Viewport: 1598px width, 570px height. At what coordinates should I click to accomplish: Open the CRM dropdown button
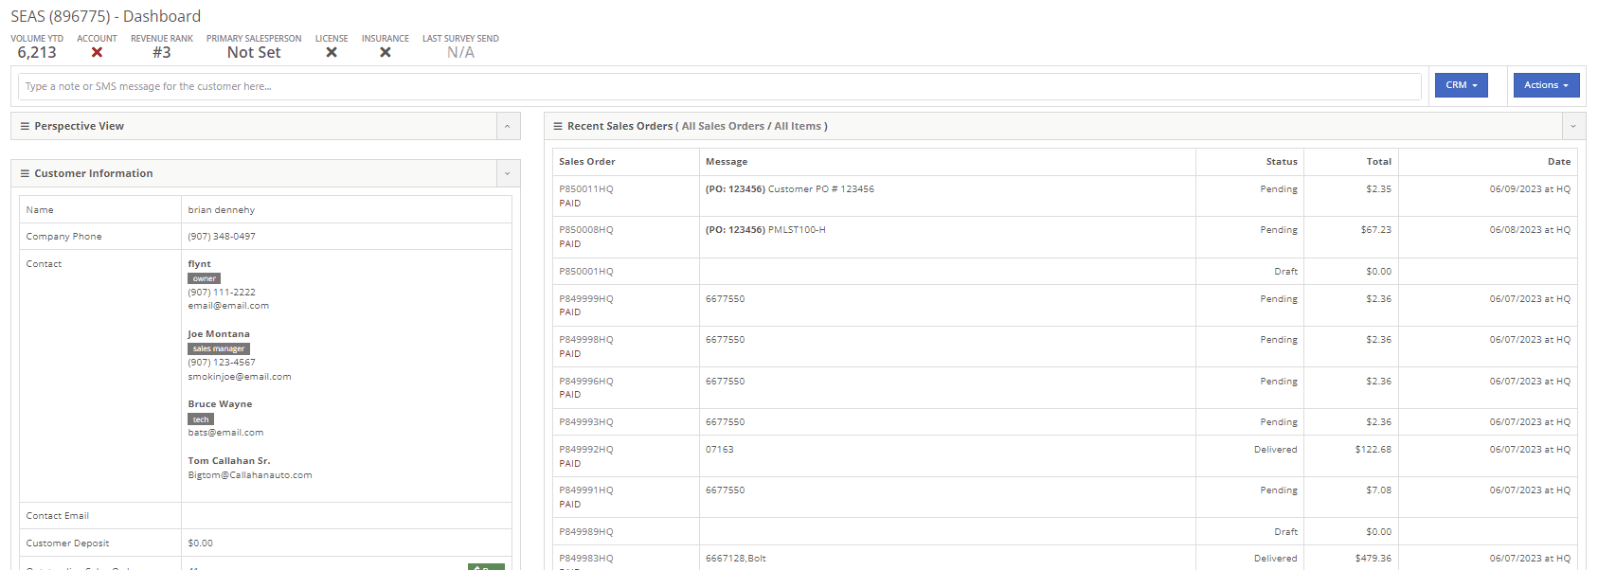pos(1462,85)
